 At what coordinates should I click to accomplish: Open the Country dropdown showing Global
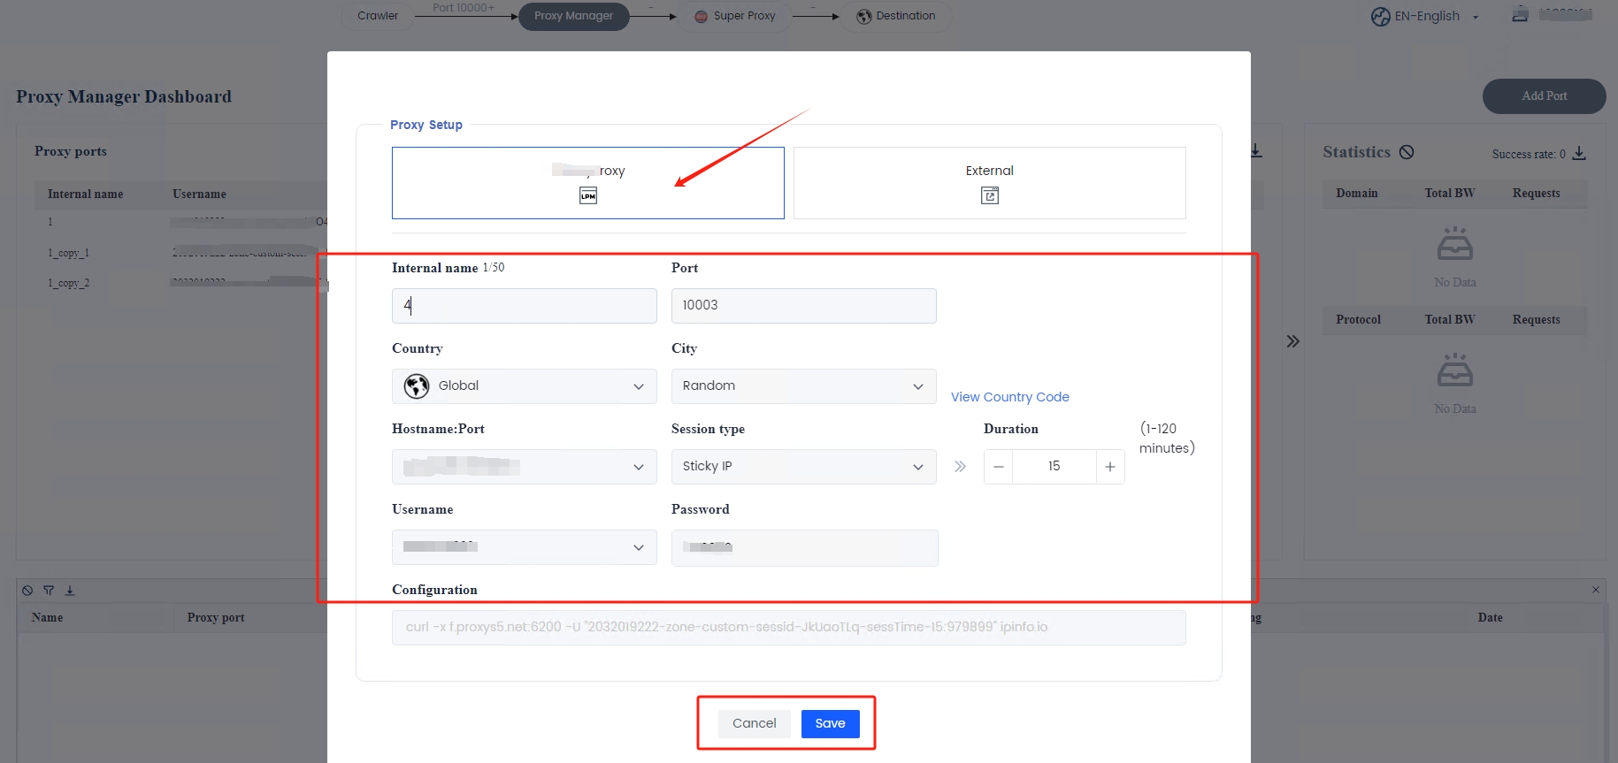tap(524, 386)
